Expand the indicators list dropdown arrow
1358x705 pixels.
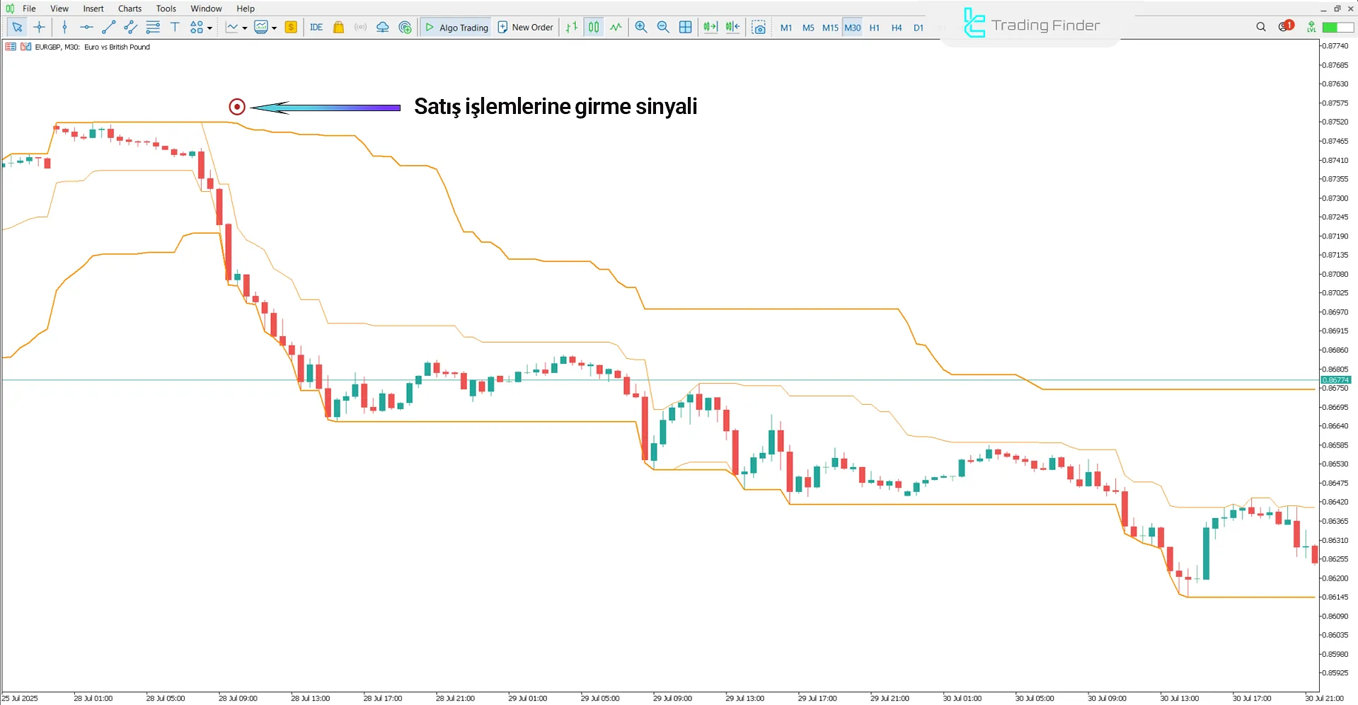(x=245, y=28)
